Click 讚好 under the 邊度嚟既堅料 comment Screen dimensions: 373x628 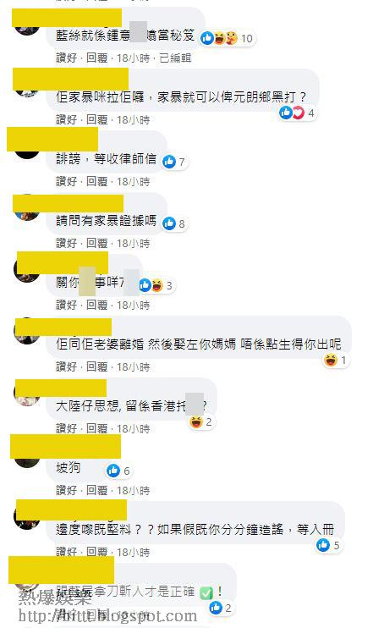point(67,552)
